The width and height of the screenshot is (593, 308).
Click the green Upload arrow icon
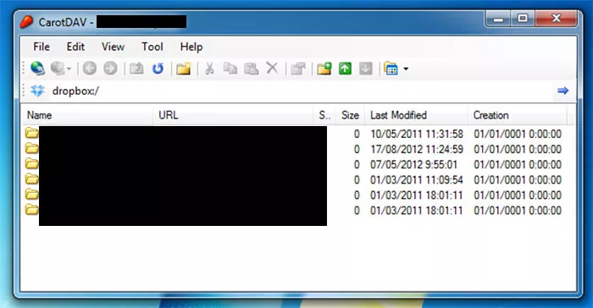click(x=345, y=69)
